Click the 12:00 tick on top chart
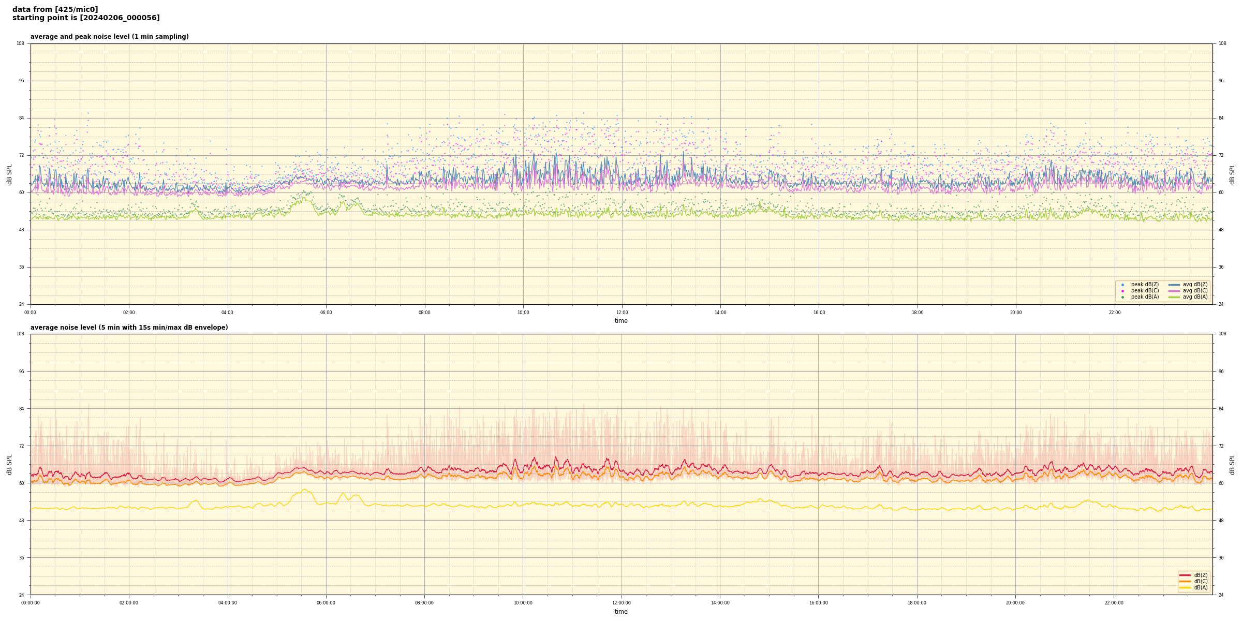The height and width of the screenshot is (621, 1242). click(x=622, y=313)
